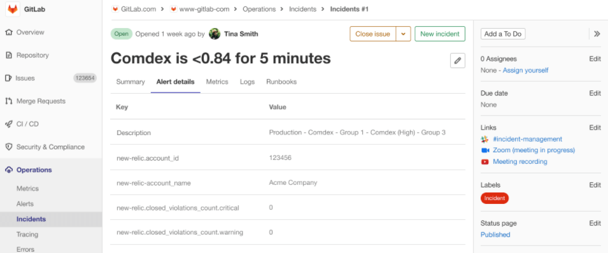Select the Repository file icon
Viewport: 608px width, 253px height.
tap(8, 55)
